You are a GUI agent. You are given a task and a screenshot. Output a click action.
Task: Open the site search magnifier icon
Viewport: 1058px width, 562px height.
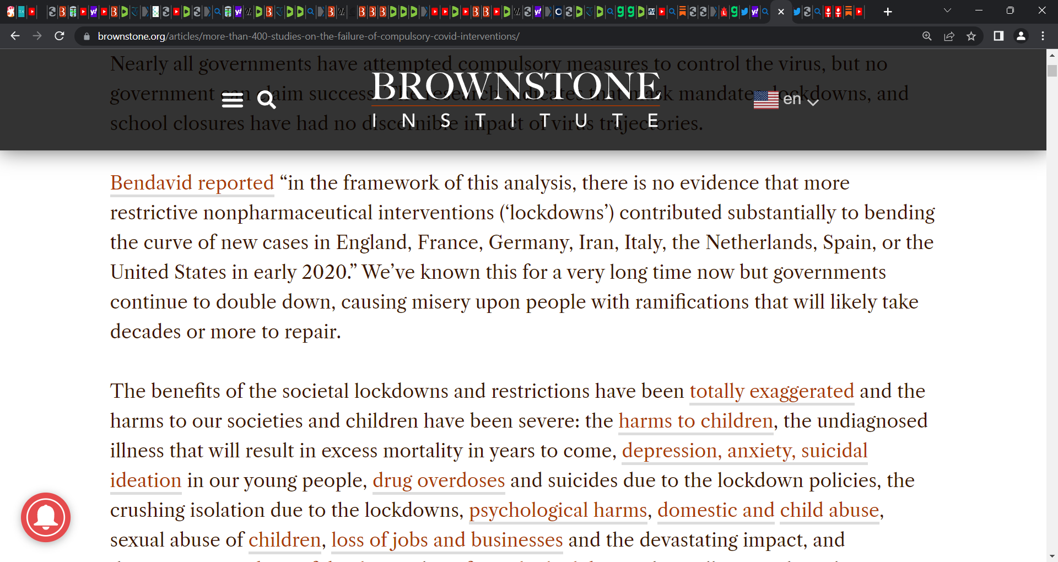267,100
